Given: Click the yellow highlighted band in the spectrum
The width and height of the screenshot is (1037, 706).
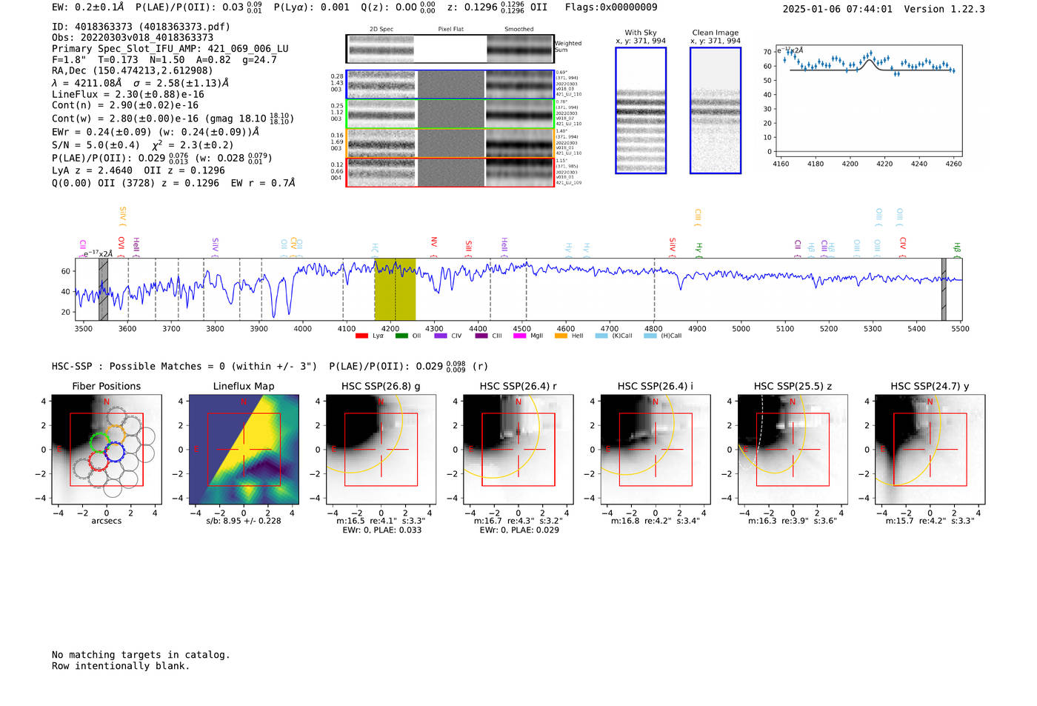Looking at the screenshot, I should 395,290.
